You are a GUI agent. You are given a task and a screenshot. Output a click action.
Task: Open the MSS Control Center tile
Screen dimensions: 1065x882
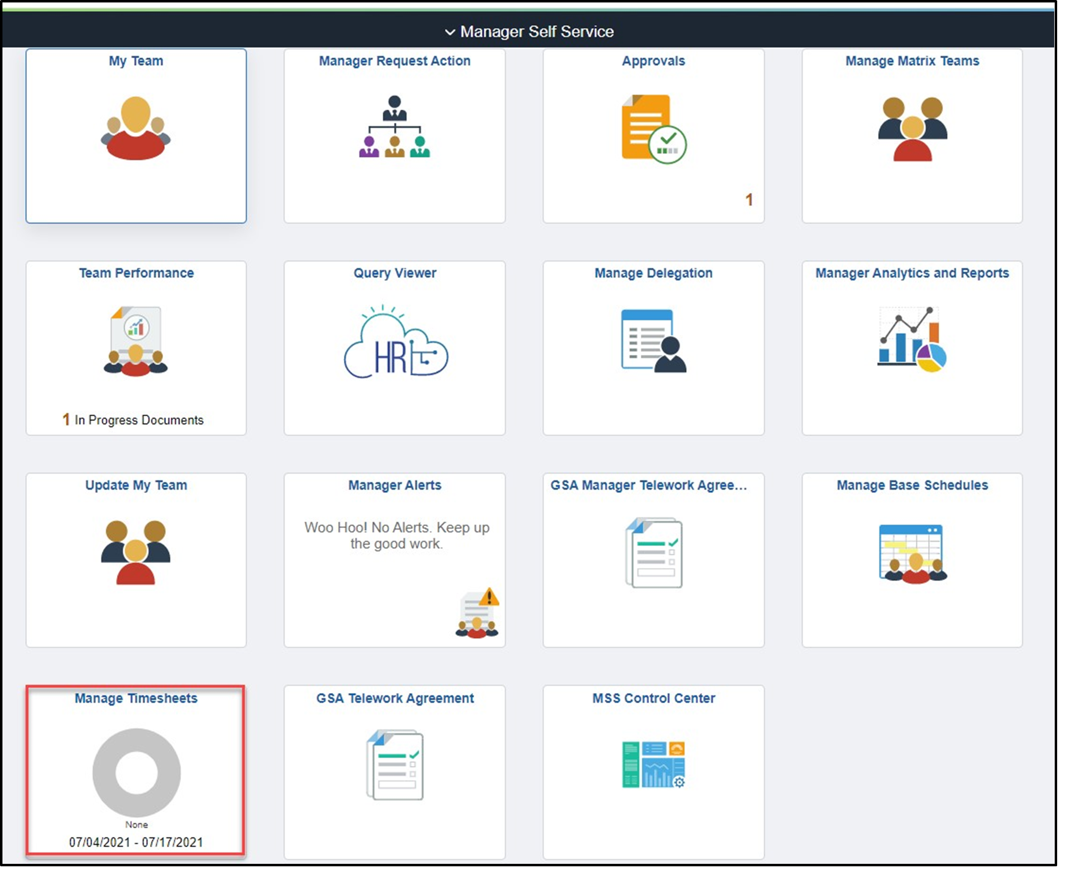coord(653,772)
